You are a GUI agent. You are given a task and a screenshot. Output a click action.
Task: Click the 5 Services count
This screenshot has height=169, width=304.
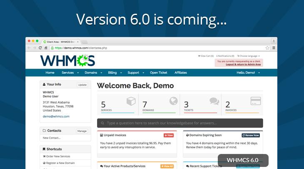coord(103,104)
